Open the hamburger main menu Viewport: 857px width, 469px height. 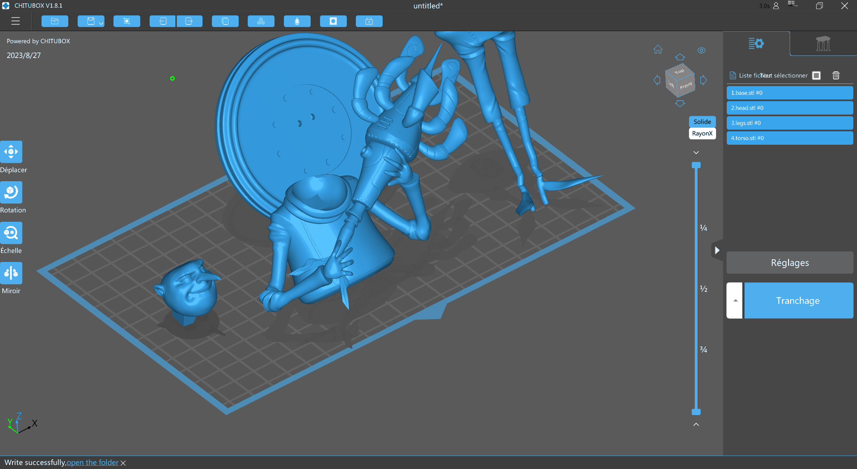click(x=15, y=21)
